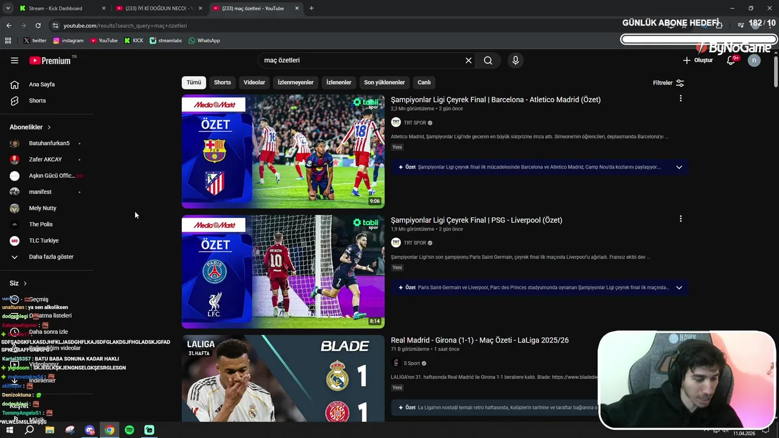
Task: Open a new browser tab
Action: [x=312, y=9]
